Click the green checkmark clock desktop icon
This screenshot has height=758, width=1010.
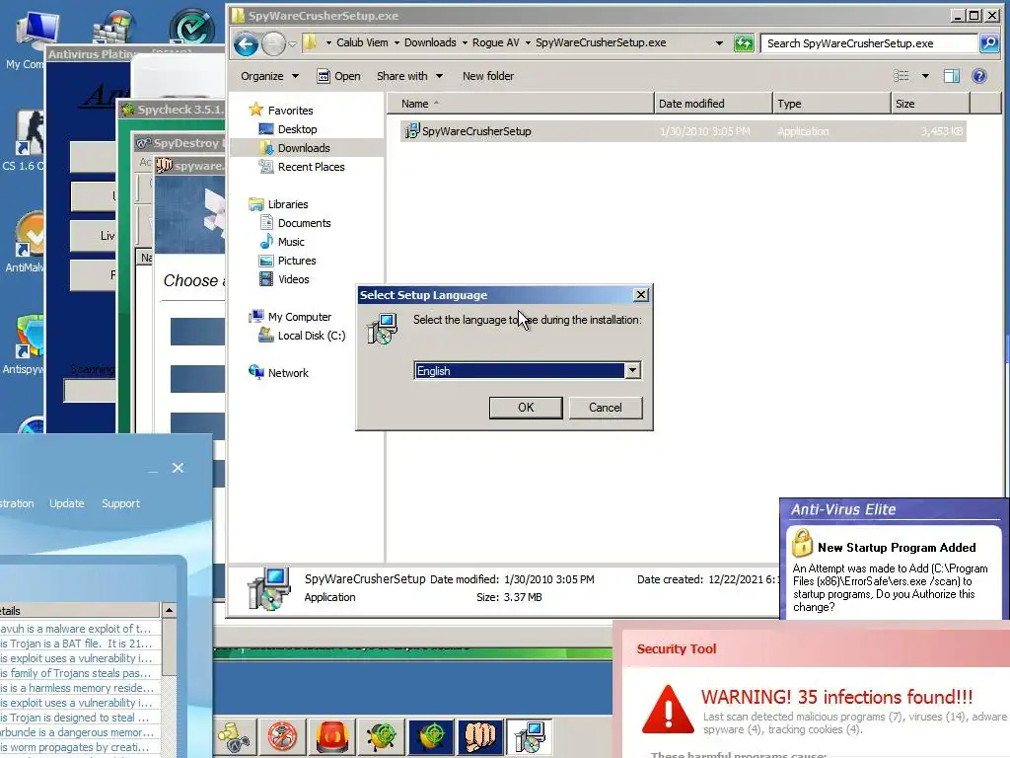pos(191,27)
